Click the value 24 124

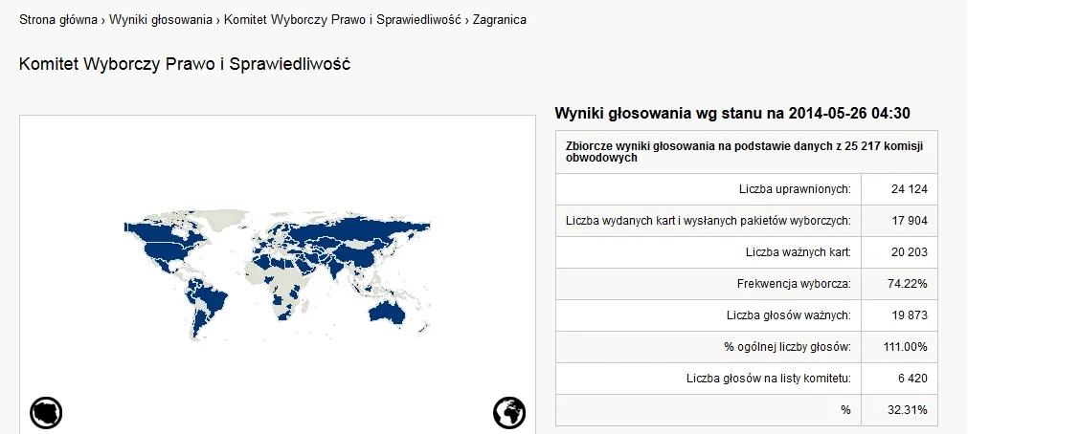pyautogui.click(x=910, y=189)
